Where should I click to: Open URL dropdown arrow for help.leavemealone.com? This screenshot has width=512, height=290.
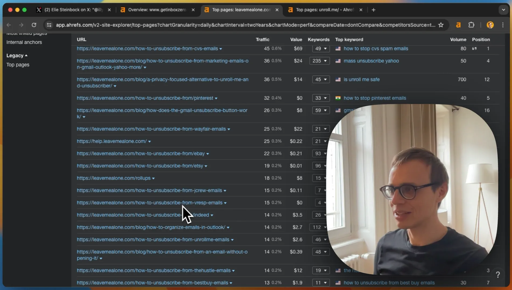point(149,142)
